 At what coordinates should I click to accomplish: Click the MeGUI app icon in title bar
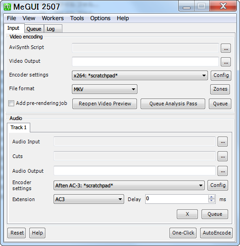coord(7,7)
